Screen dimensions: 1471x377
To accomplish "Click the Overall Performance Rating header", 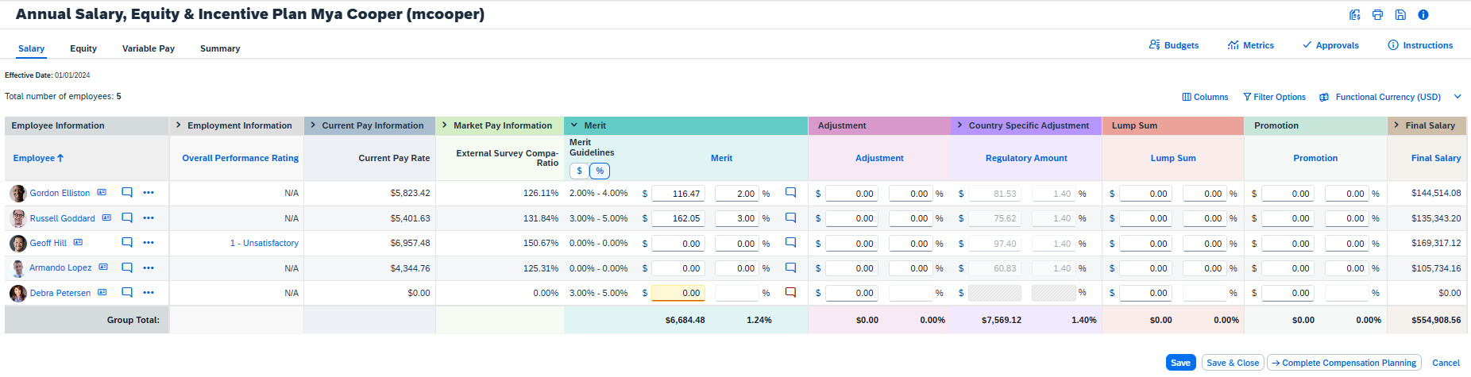I will 241,158.
